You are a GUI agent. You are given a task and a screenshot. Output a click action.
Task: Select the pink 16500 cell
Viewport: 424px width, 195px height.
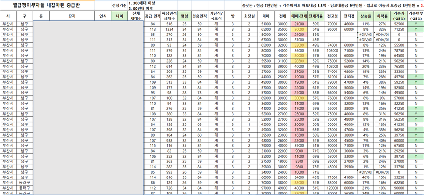click(x=299, y=135)
